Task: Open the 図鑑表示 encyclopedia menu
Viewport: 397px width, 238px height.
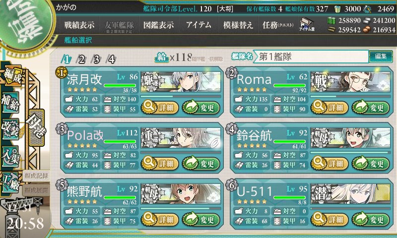Action: point(158,25)
